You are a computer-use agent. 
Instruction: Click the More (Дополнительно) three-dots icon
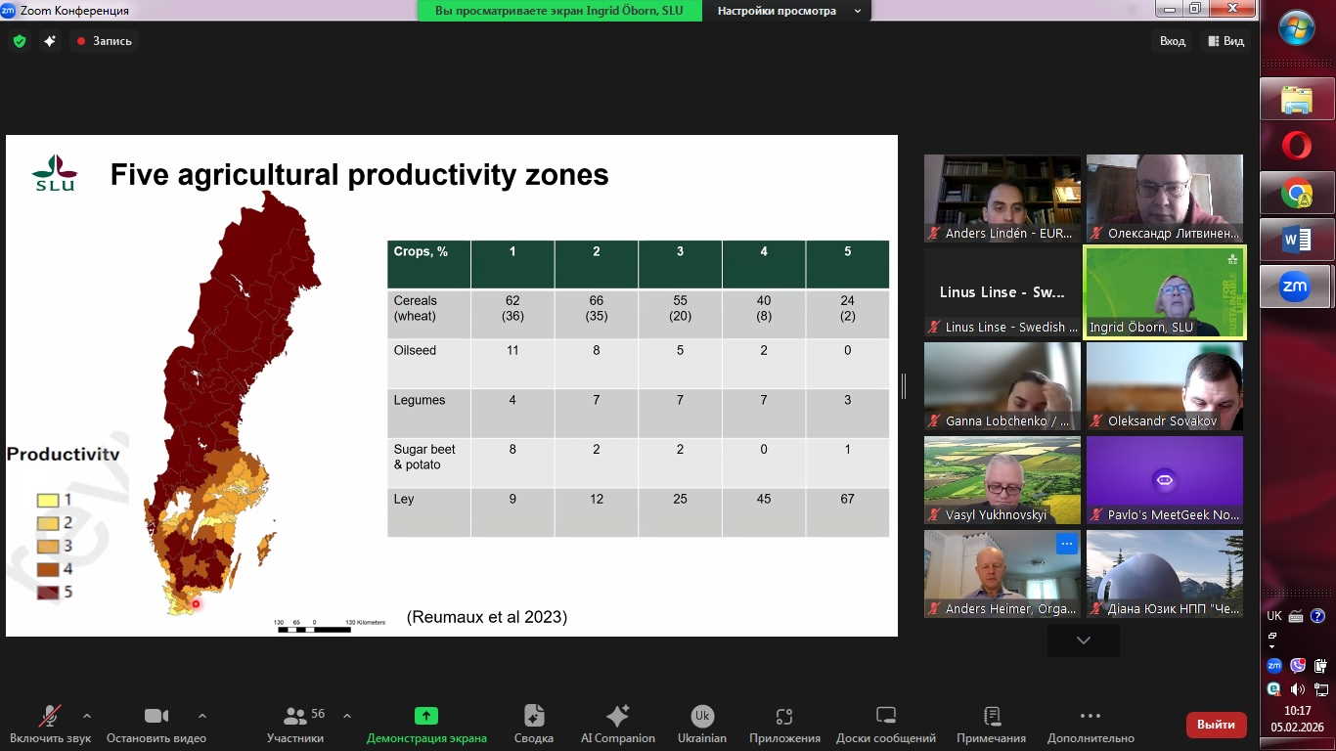[x=1090, y=717]
